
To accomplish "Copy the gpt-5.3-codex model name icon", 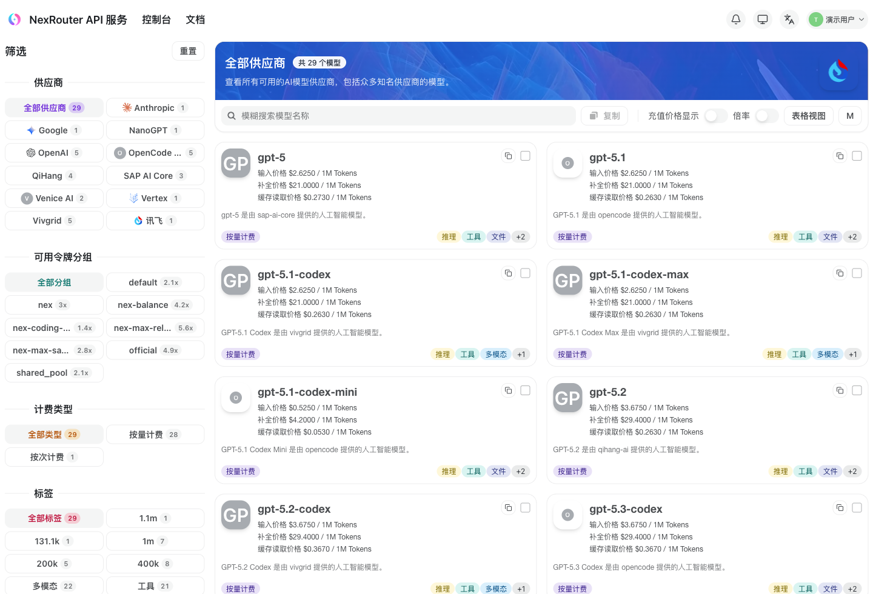I will click(840, 508).
